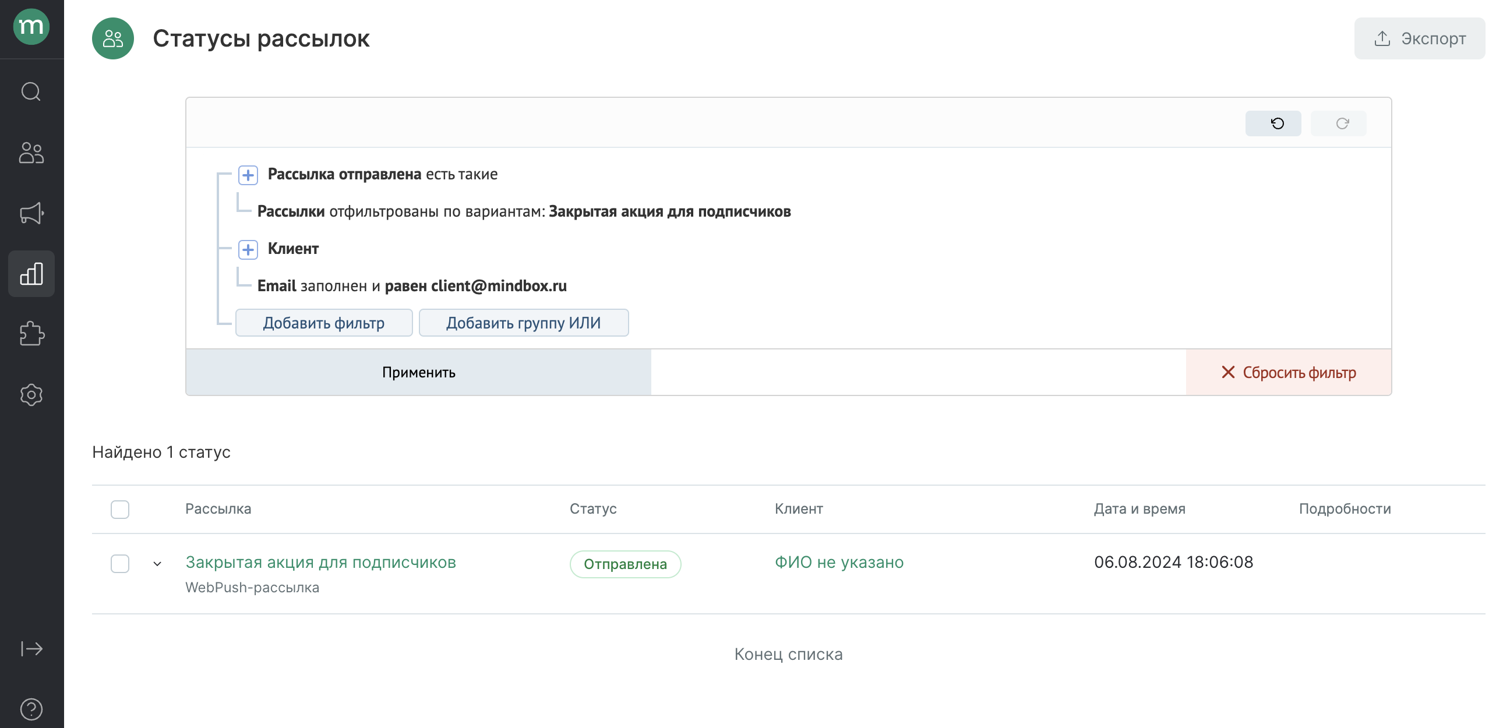1510x728 pixels.
Task: Click 'Добавить группу ИЛИ' button
Action: 524,323
